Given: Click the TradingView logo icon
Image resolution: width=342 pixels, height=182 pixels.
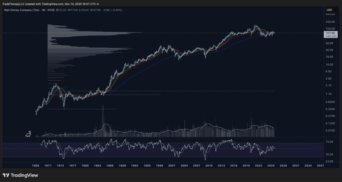Looking at the screenshot, I should (6, 175).
